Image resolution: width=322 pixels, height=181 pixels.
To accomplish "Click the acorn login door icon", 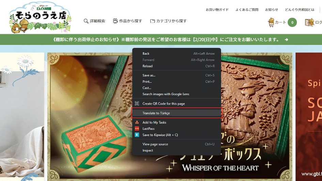I will coord(310,22).
